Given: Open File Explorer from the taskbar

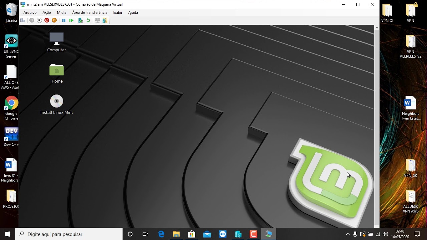Looking at the screenshot, I should coord(176,234).
